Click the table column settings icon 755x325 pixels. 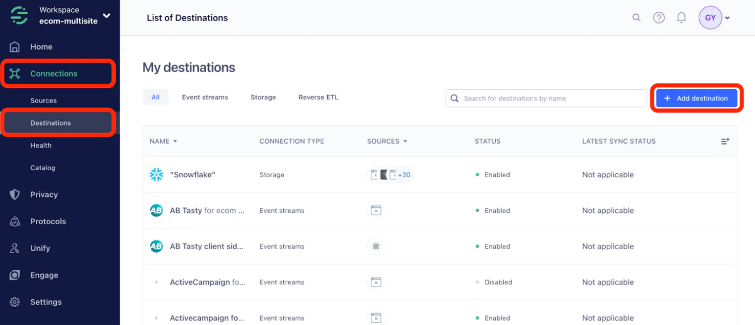coord(725,141)
